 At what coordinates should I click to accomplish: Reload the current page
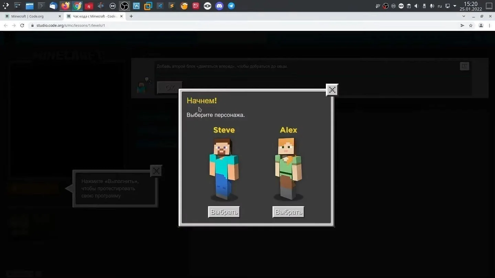22,25
